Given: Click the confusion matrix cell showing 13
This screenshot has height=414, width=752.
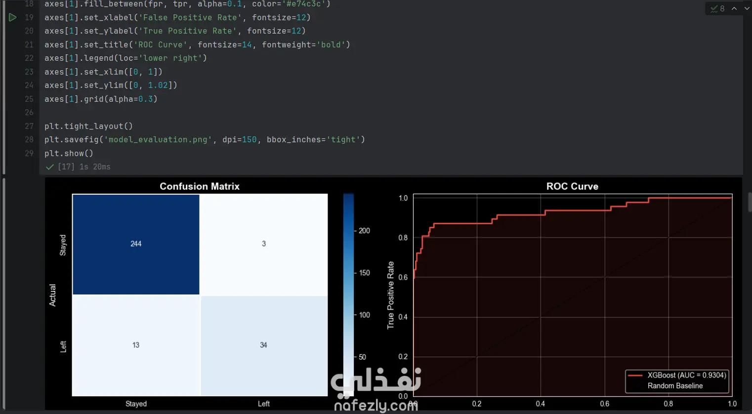Looking at the screenshot, I should coord(136,345).
